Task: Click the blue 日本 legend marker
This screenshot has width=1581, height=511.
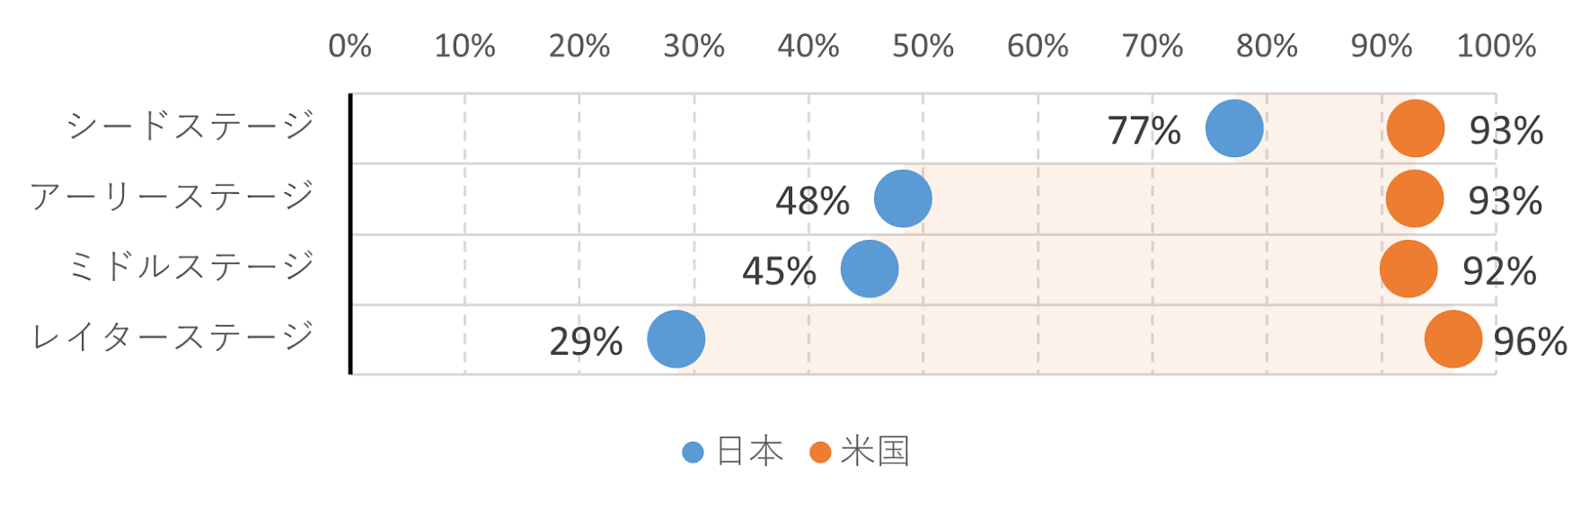Action: coord(693,452)
